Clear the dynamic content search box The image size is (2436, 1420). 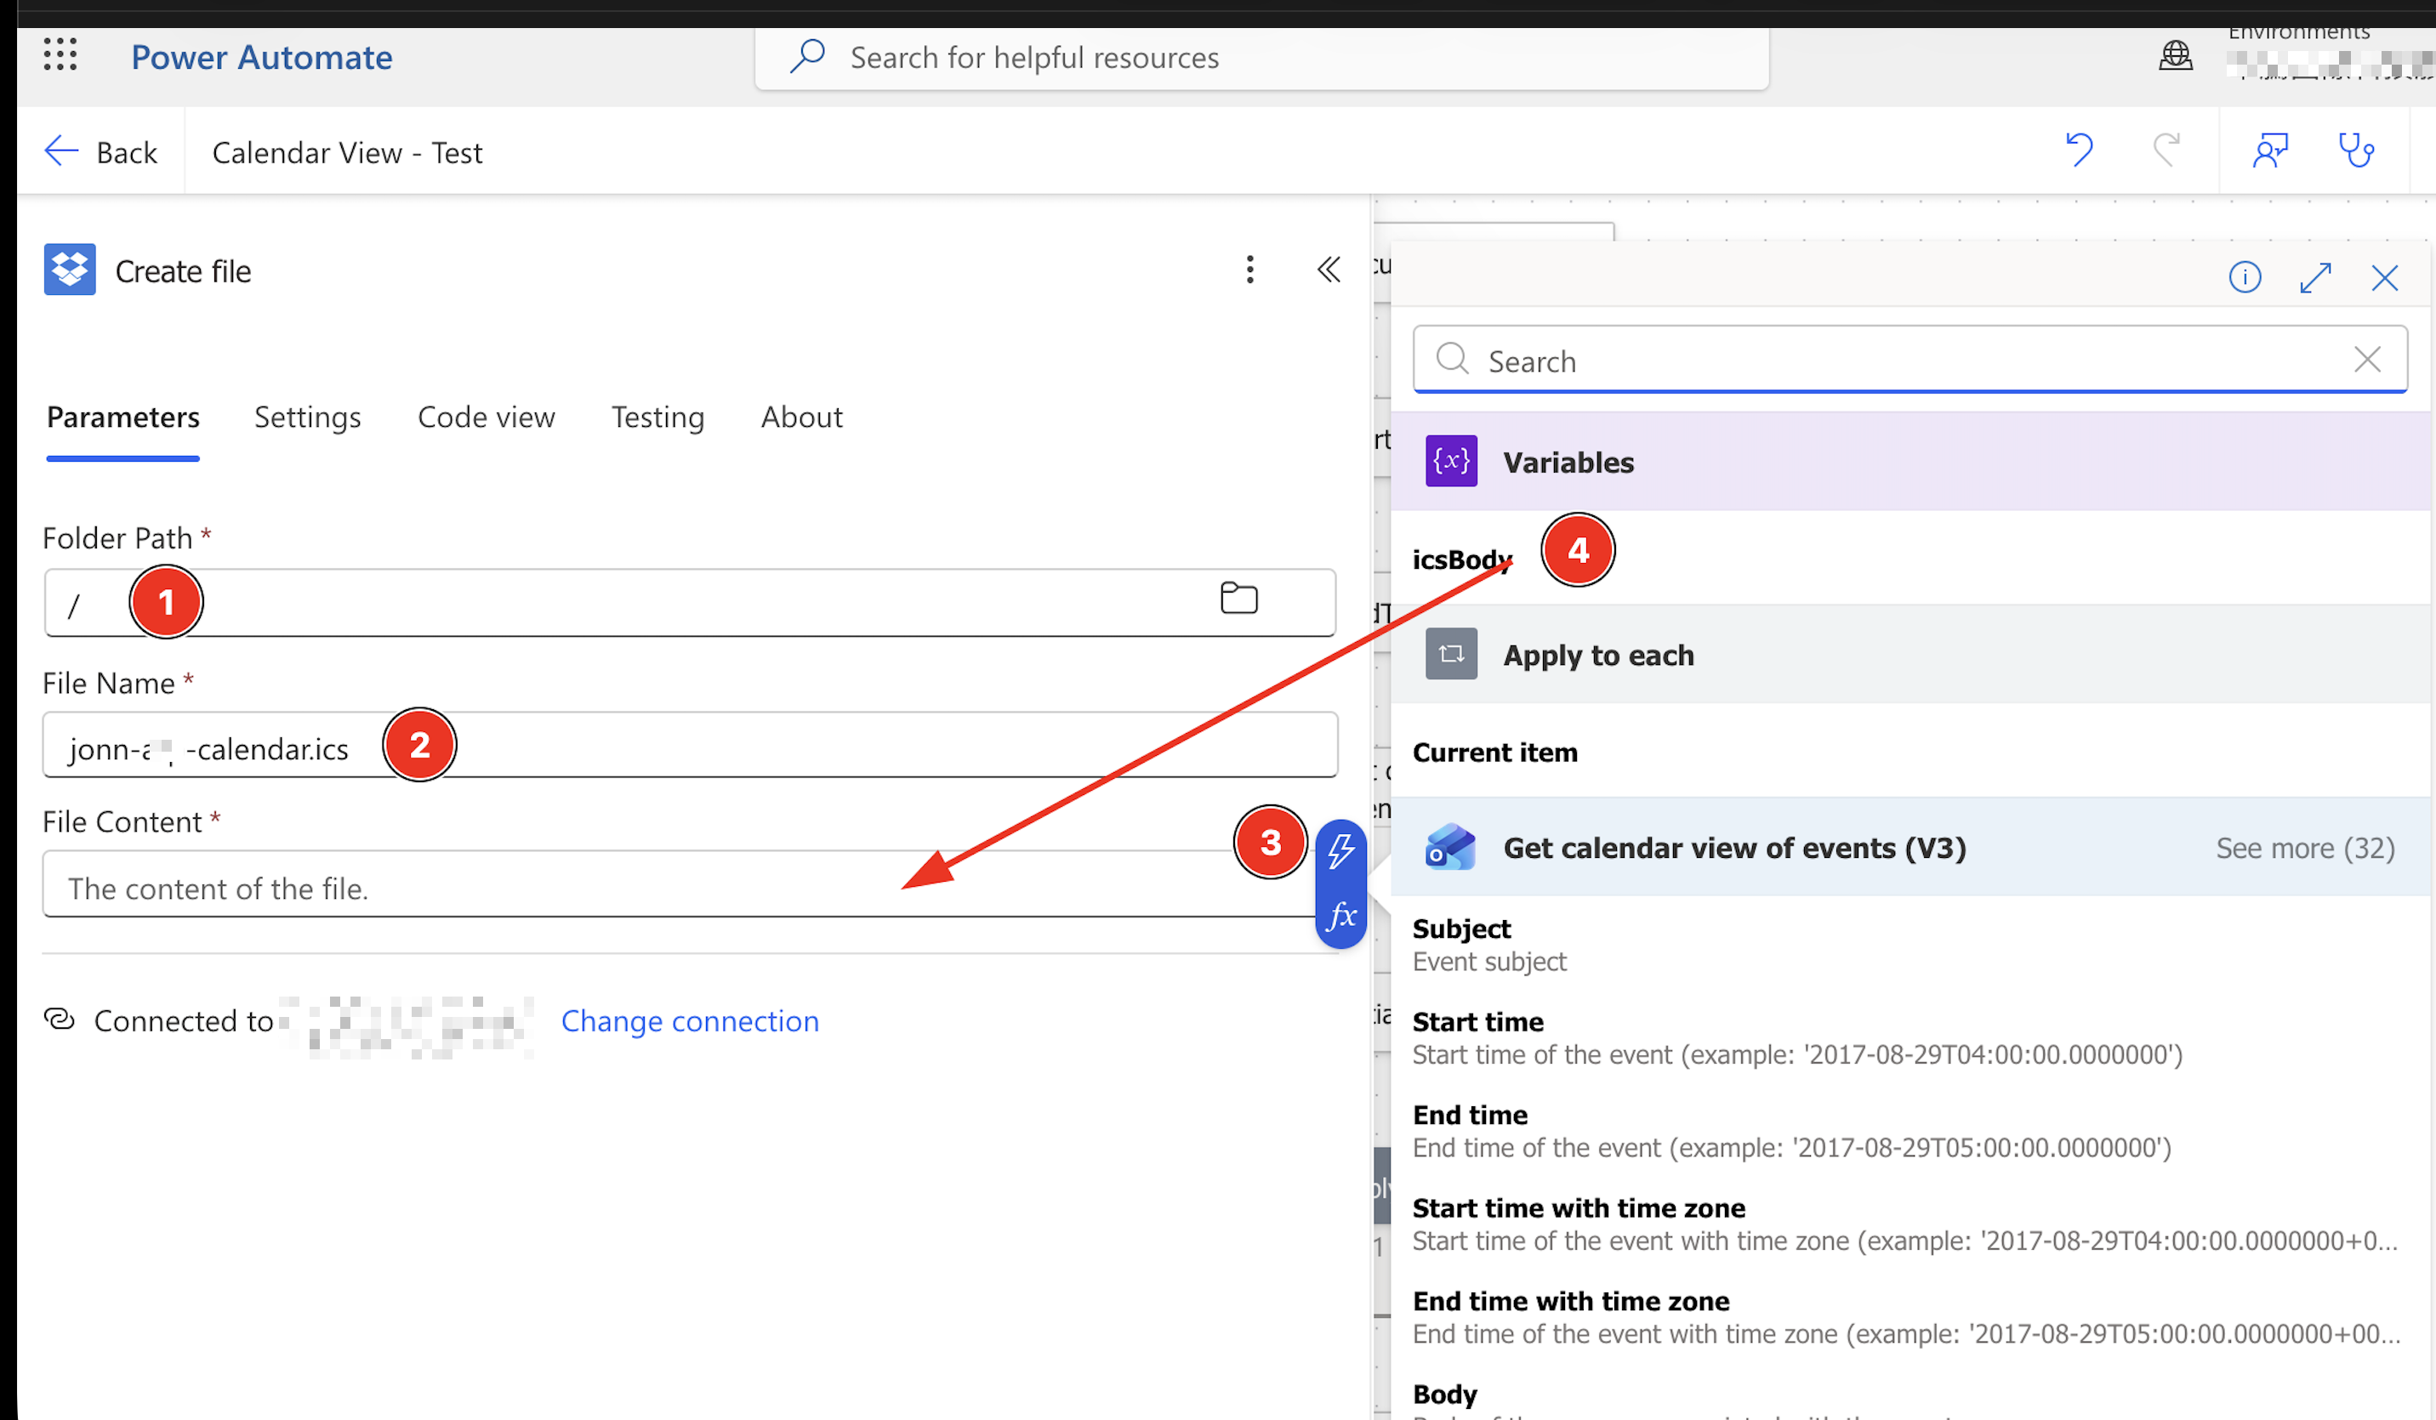click(2367, 360)
